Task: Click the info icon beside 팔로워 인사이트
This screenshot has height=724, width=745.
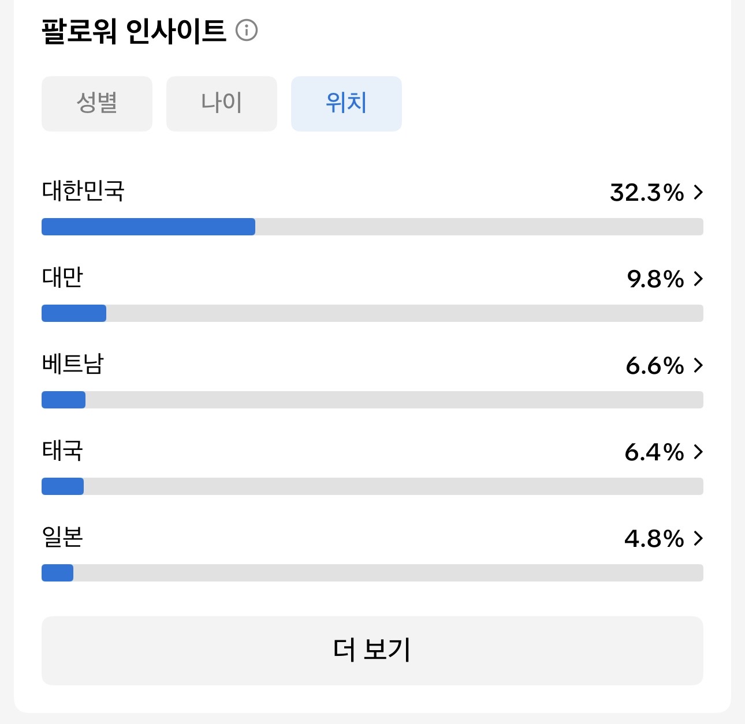Action: pyautogui.click(x=247, y=30)
